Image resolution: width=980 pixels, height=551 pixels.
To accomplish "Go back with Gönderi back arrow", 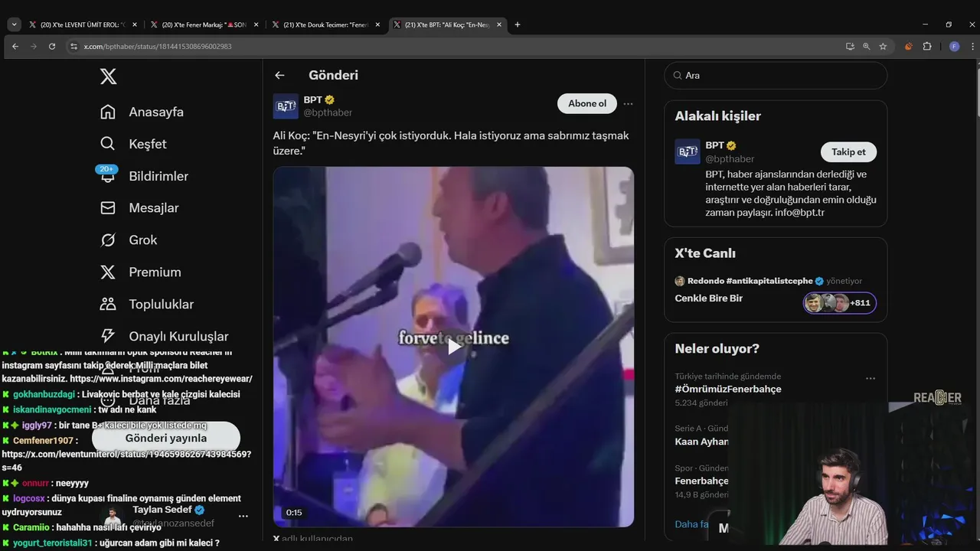I will [279, 75].
